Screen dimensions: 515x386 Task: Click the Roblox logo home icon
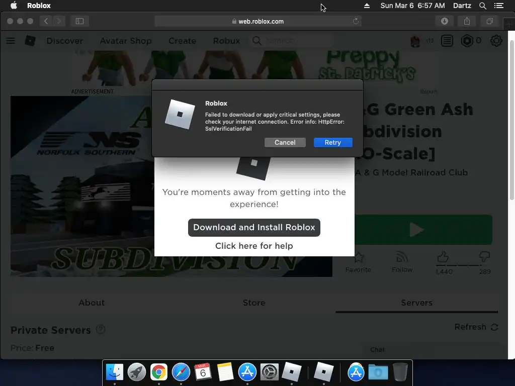30,41
